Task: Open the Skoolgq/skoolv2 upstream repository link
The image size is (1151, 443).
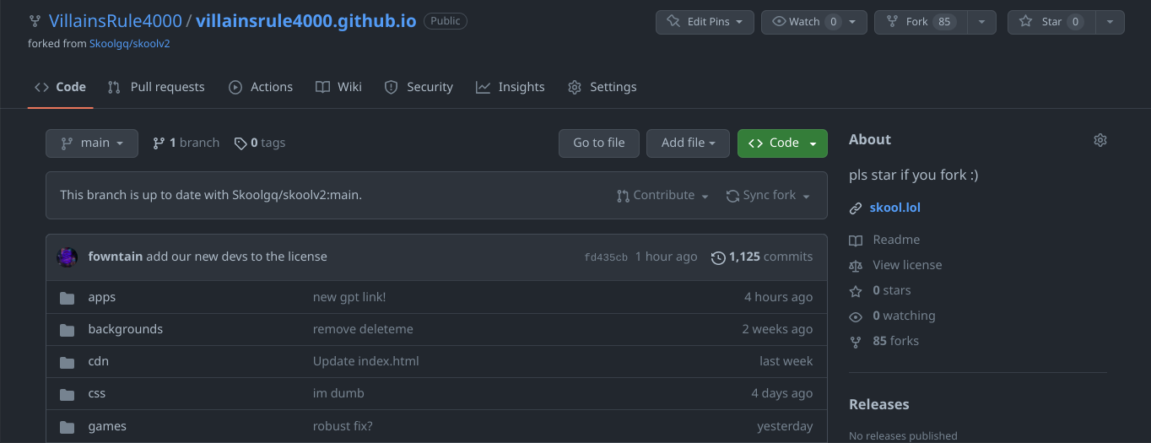Action: tap(130, 43)
